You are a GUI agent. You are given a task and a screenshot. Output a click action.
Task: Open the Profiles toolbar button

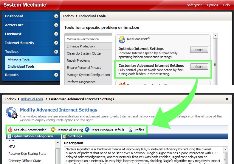[136, 130]
